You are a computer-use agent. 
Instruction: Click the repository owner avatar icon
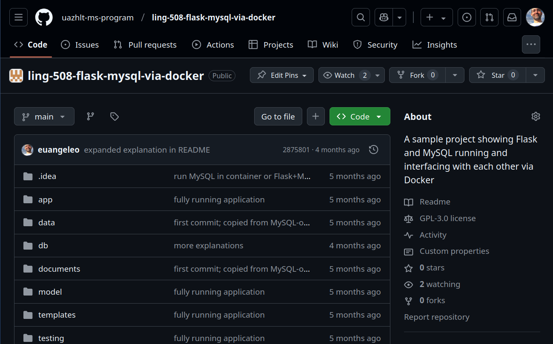(16, 76)
